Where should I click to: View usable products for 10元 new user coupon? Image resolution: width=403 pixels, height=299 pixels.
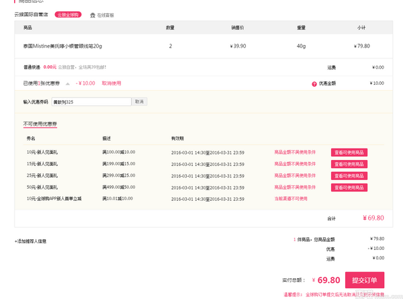tap(349, 153)
